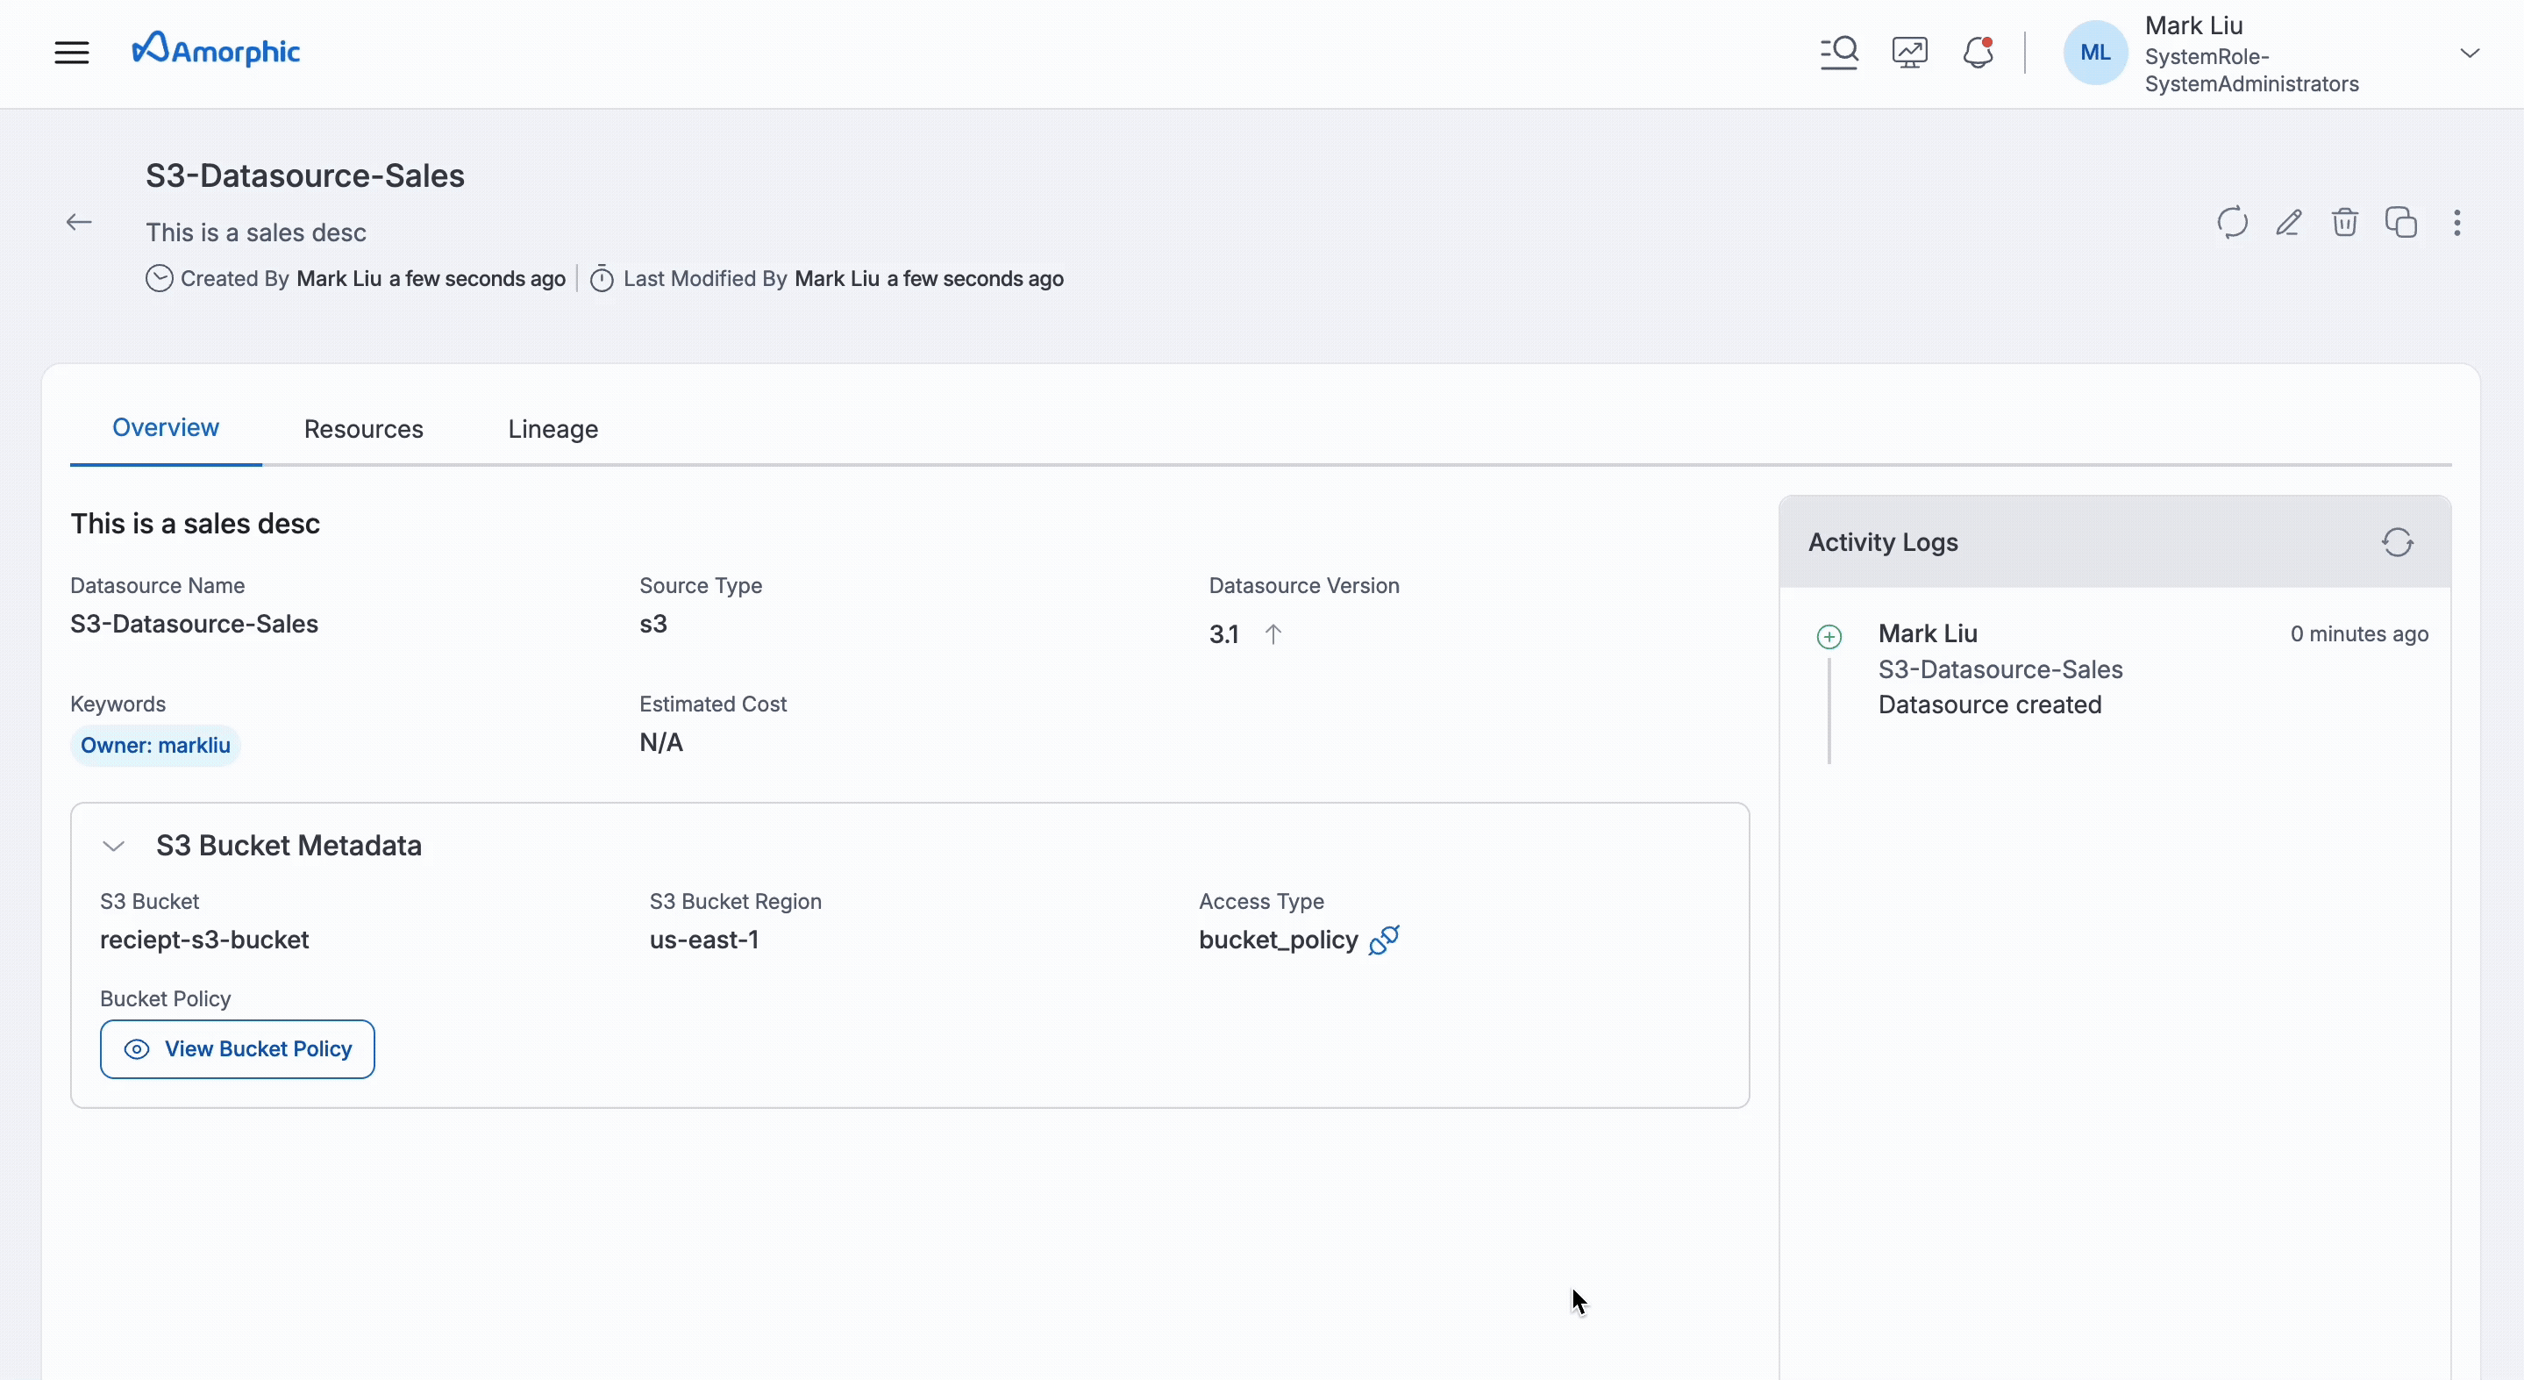Open the monitoring dashboard icon in header
2524x1380 pixels.
pyautogui.click(x=1909, y=52)
